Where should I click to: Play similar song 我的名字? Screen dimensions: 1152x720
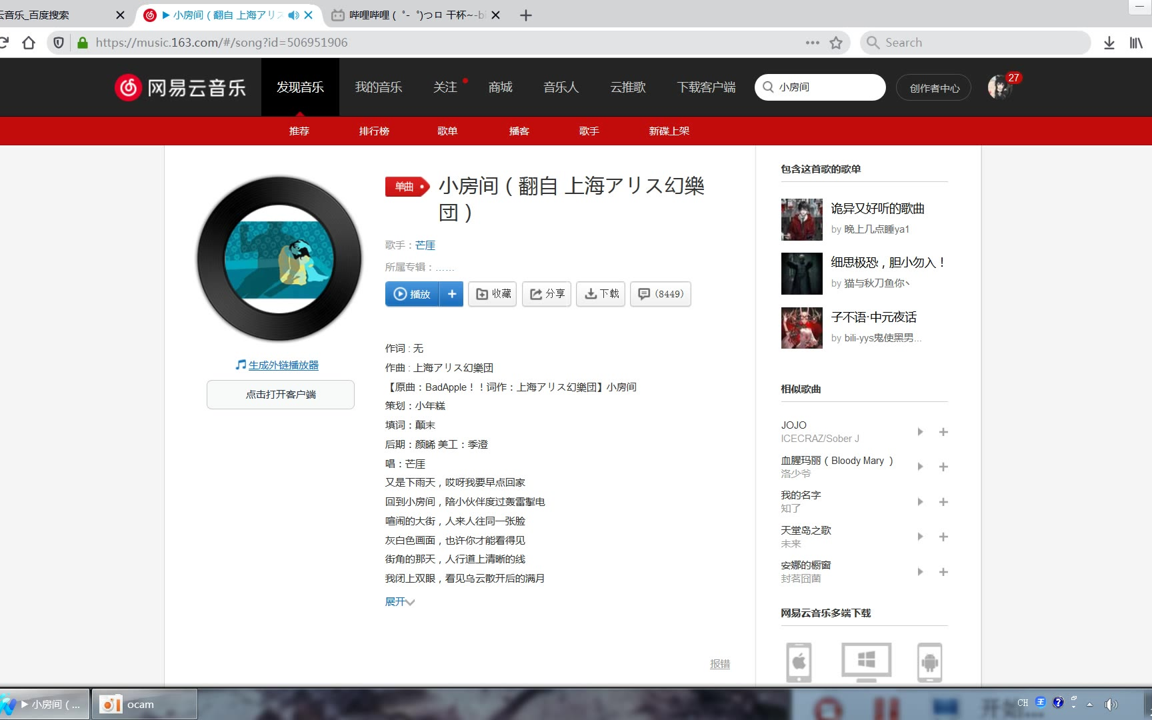[x=920, y=502]
